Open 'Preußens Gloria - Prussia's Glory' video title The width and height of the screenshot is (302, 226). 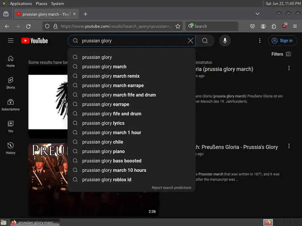pos(237,147)
